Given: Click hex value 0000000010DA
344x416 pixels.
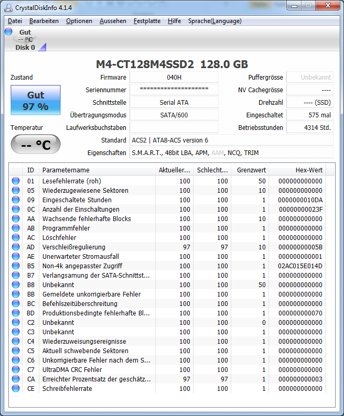Looking at the screenshot, I should [300, 200].
